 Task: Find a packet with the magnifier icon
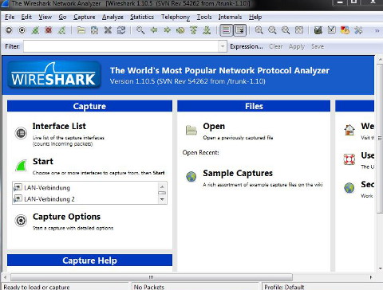[x=140, y=30]
